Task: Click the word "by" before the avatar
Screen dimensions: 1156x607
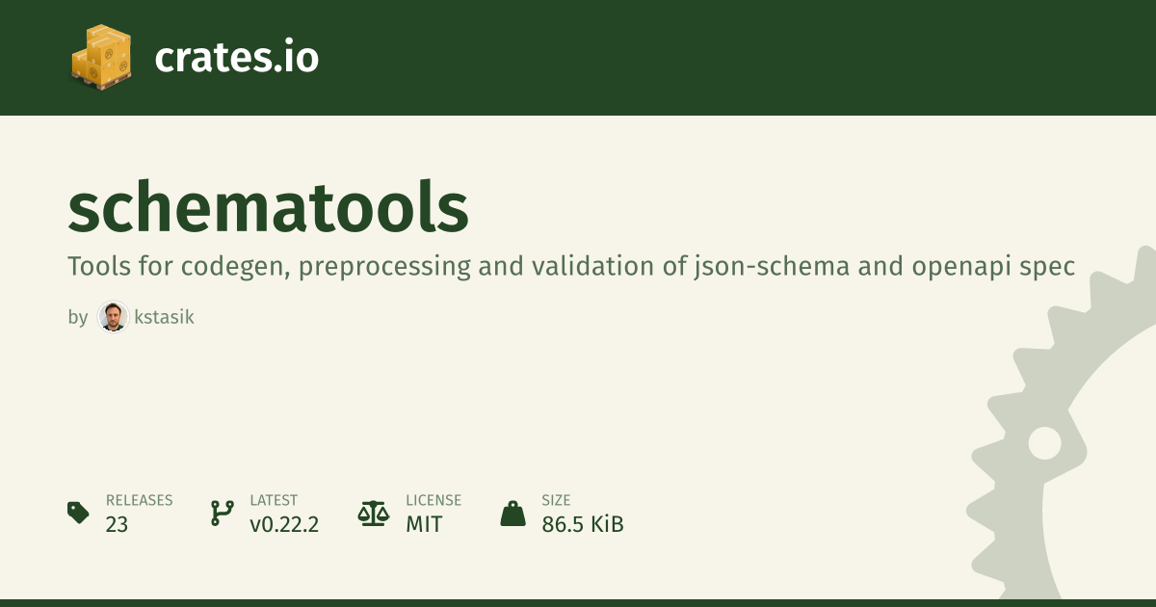Action: [78, 317]
